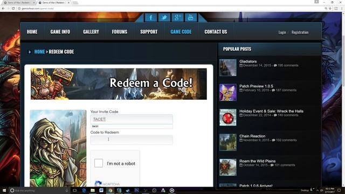This screenshot has width=345, height=194.
Task: Open the Chain Reaction post
Action: tap(252, 136)
